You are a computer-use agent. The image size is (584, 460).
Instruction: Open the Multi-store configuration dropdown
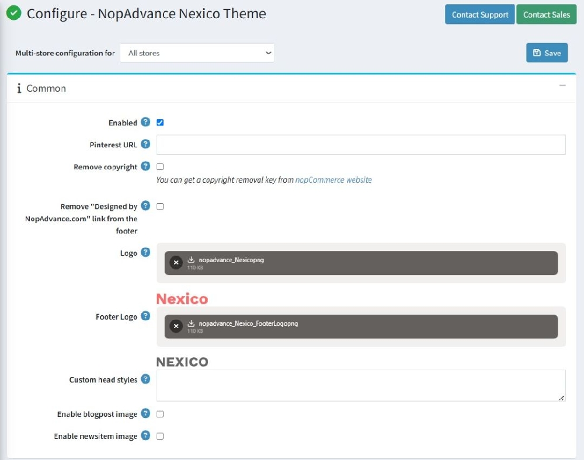point(197,53)
